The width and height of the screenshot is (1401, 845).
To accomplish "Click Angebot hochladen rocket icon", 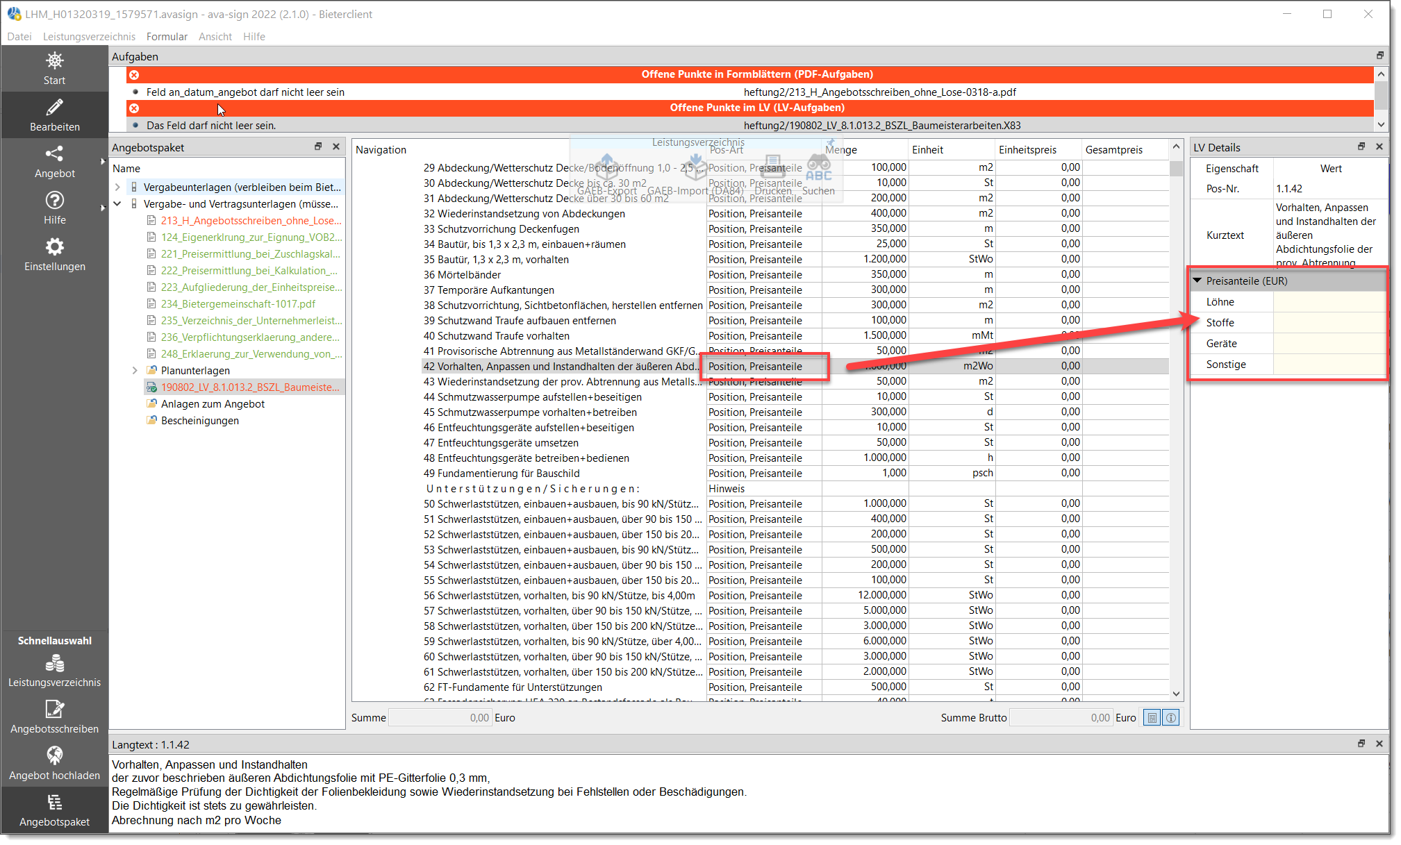I will (54, 755).
